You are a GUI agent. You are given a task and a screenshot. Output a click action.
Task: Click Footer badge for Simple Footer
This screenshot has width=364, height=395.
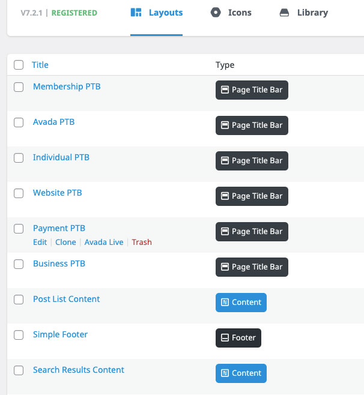238,338
